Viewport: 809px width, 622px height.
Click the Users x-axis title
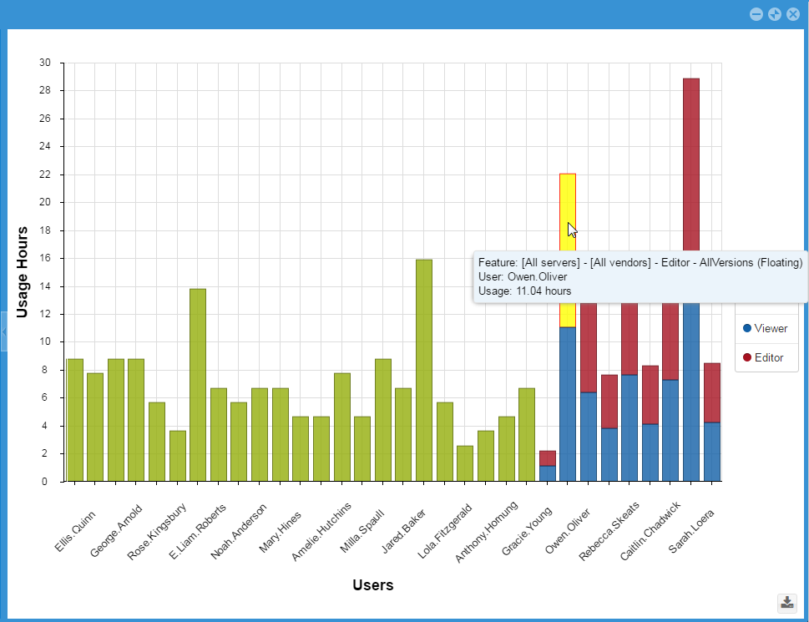(372, 584)
